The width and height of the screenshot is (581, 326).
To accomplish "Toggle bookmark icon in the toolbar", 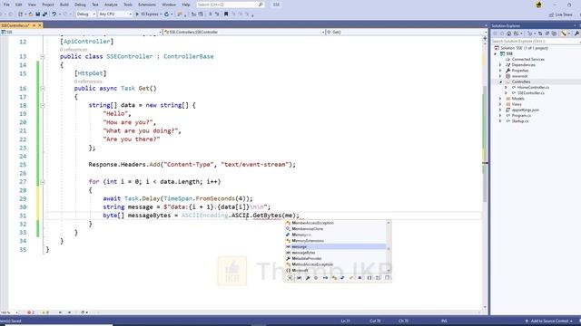I will pos(226,14).
